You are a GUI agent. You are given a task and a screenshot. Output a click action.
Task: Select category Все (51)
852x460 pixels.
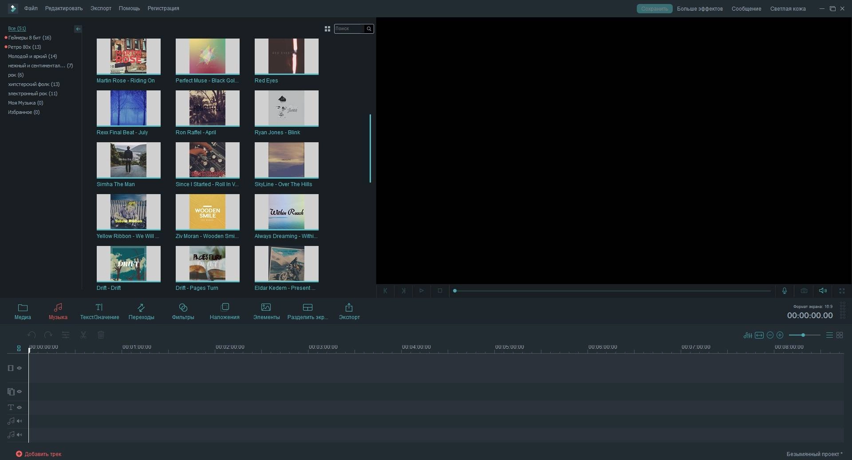tap(17, 28)
